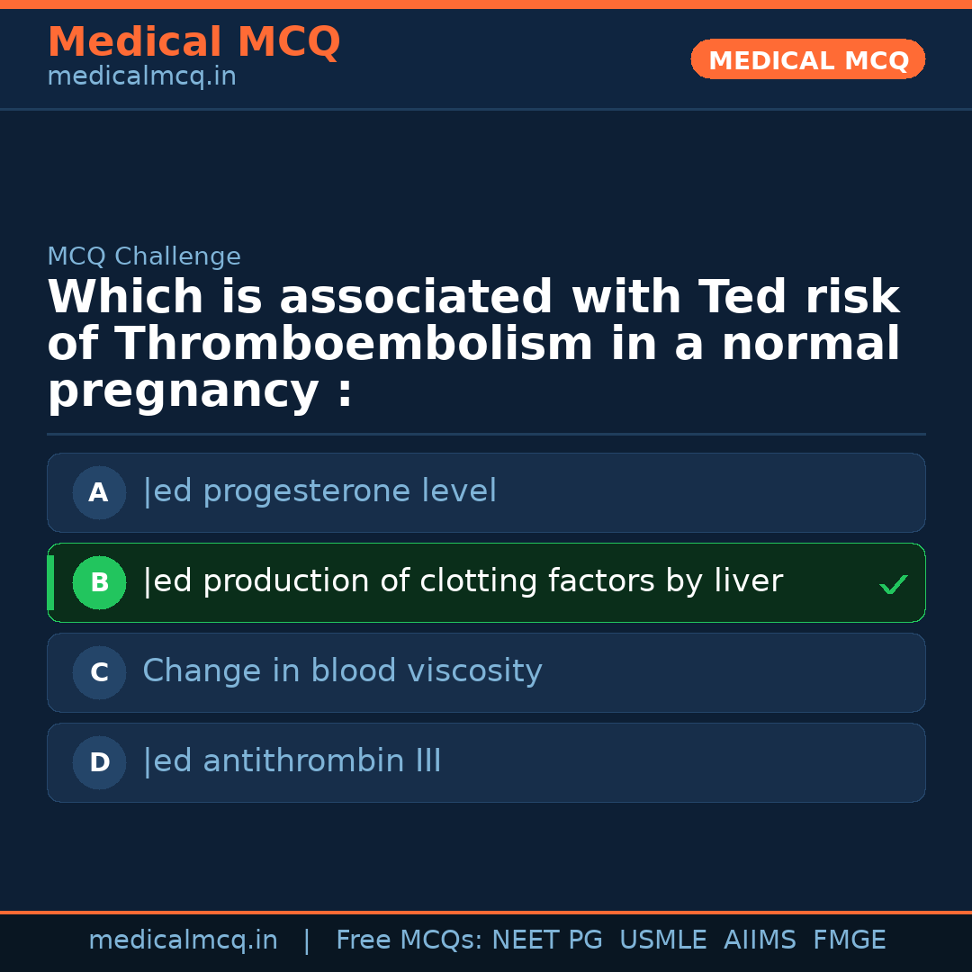Select the letter D circle badge

99,762
